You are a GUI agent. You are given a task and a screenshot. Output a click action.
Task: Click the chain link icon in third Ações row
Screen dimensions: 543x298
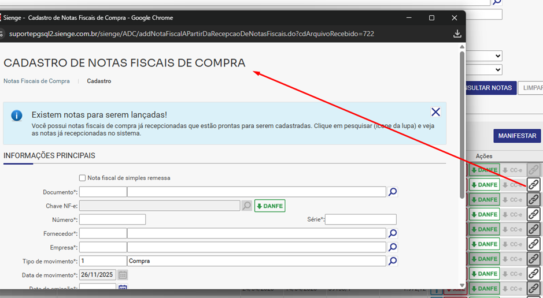[x=534, y=199]
